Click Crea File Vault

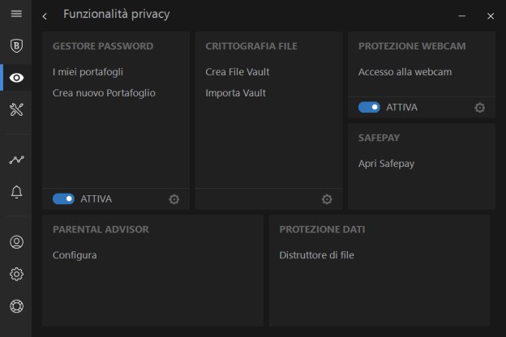point(238,71)
